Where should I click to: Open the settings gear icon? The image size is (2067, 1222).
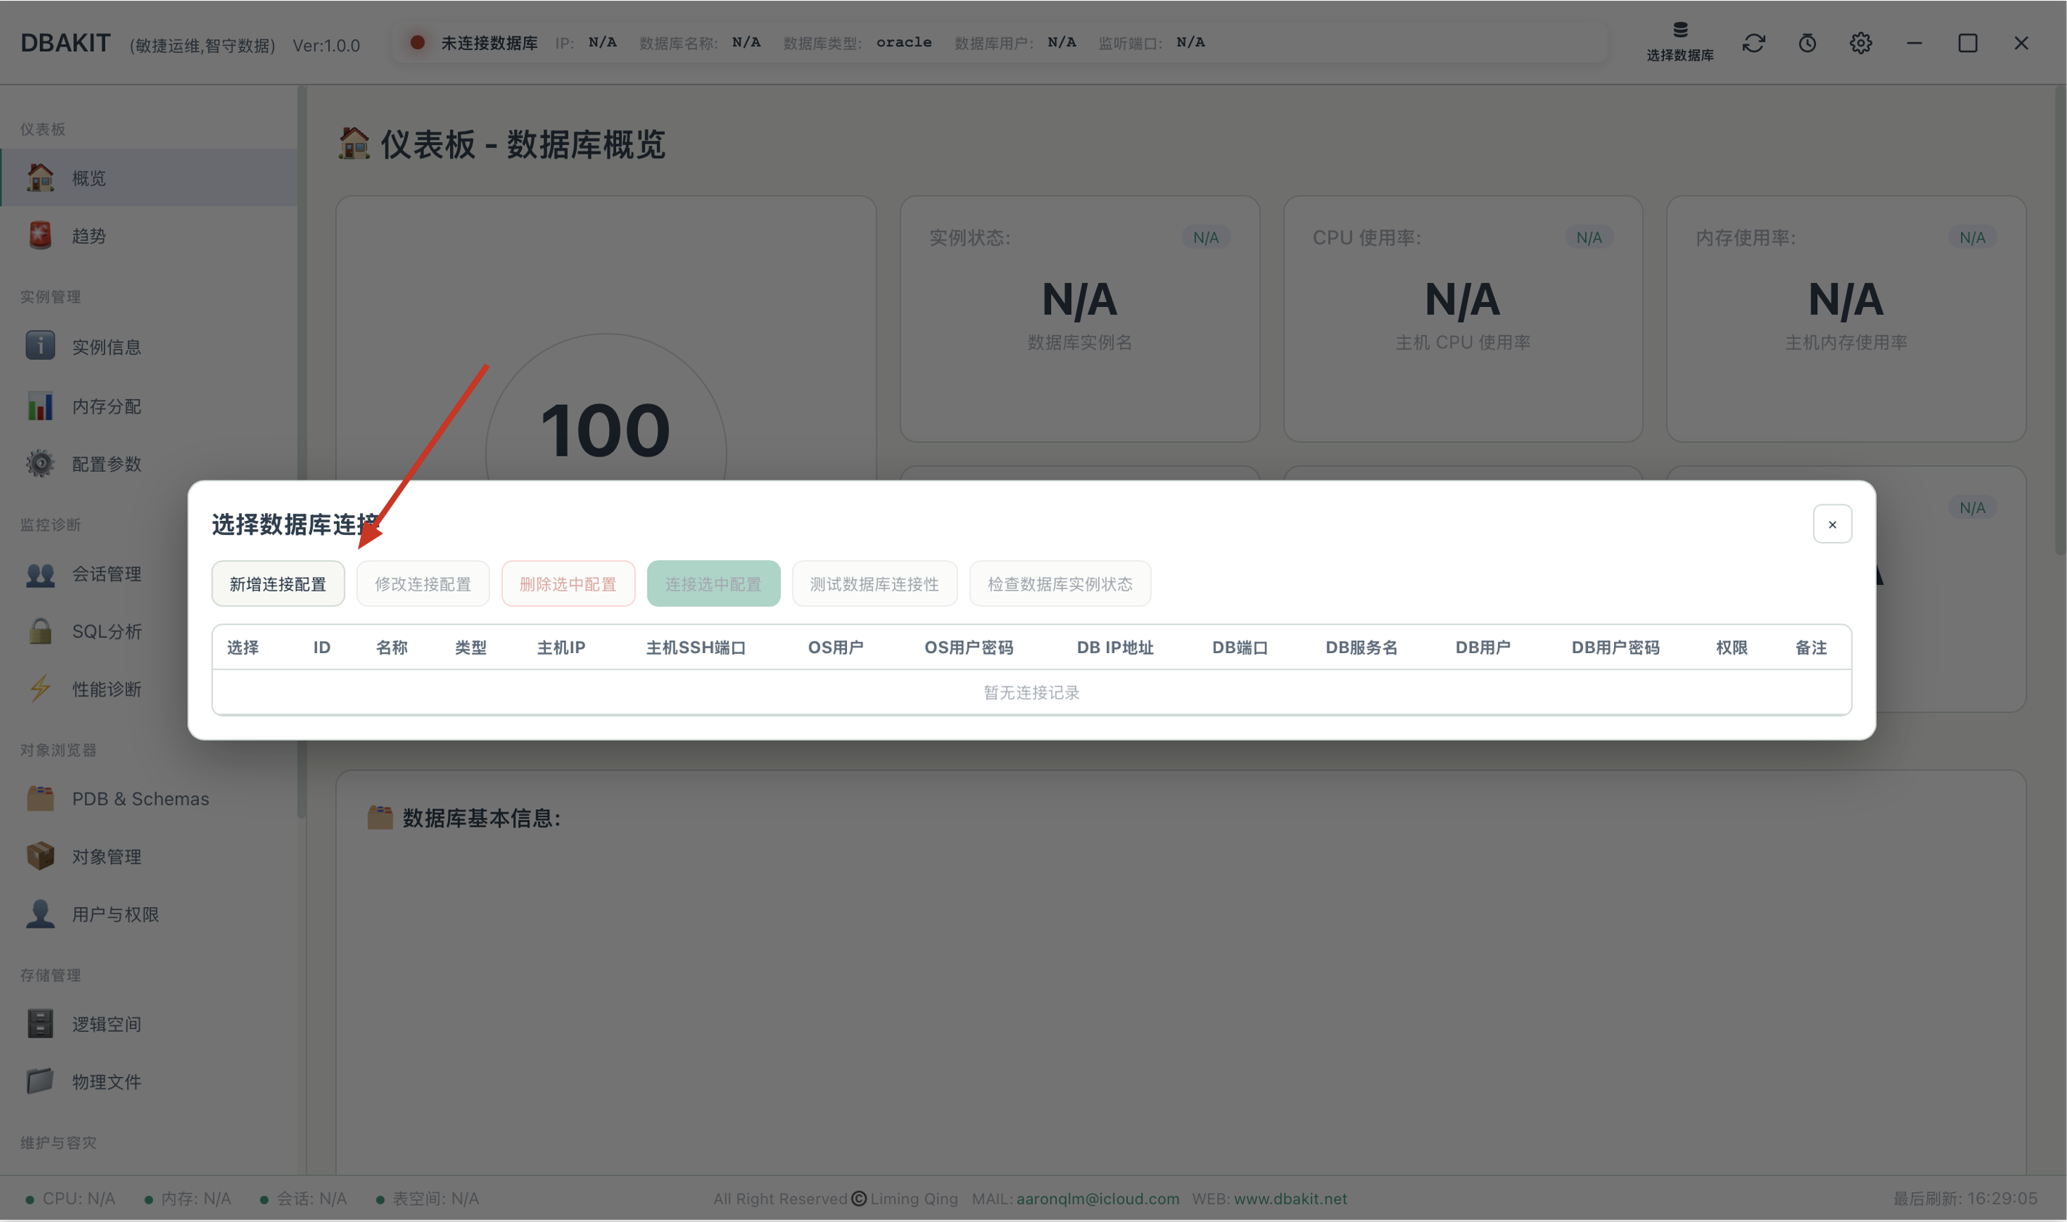point(1860,43)
